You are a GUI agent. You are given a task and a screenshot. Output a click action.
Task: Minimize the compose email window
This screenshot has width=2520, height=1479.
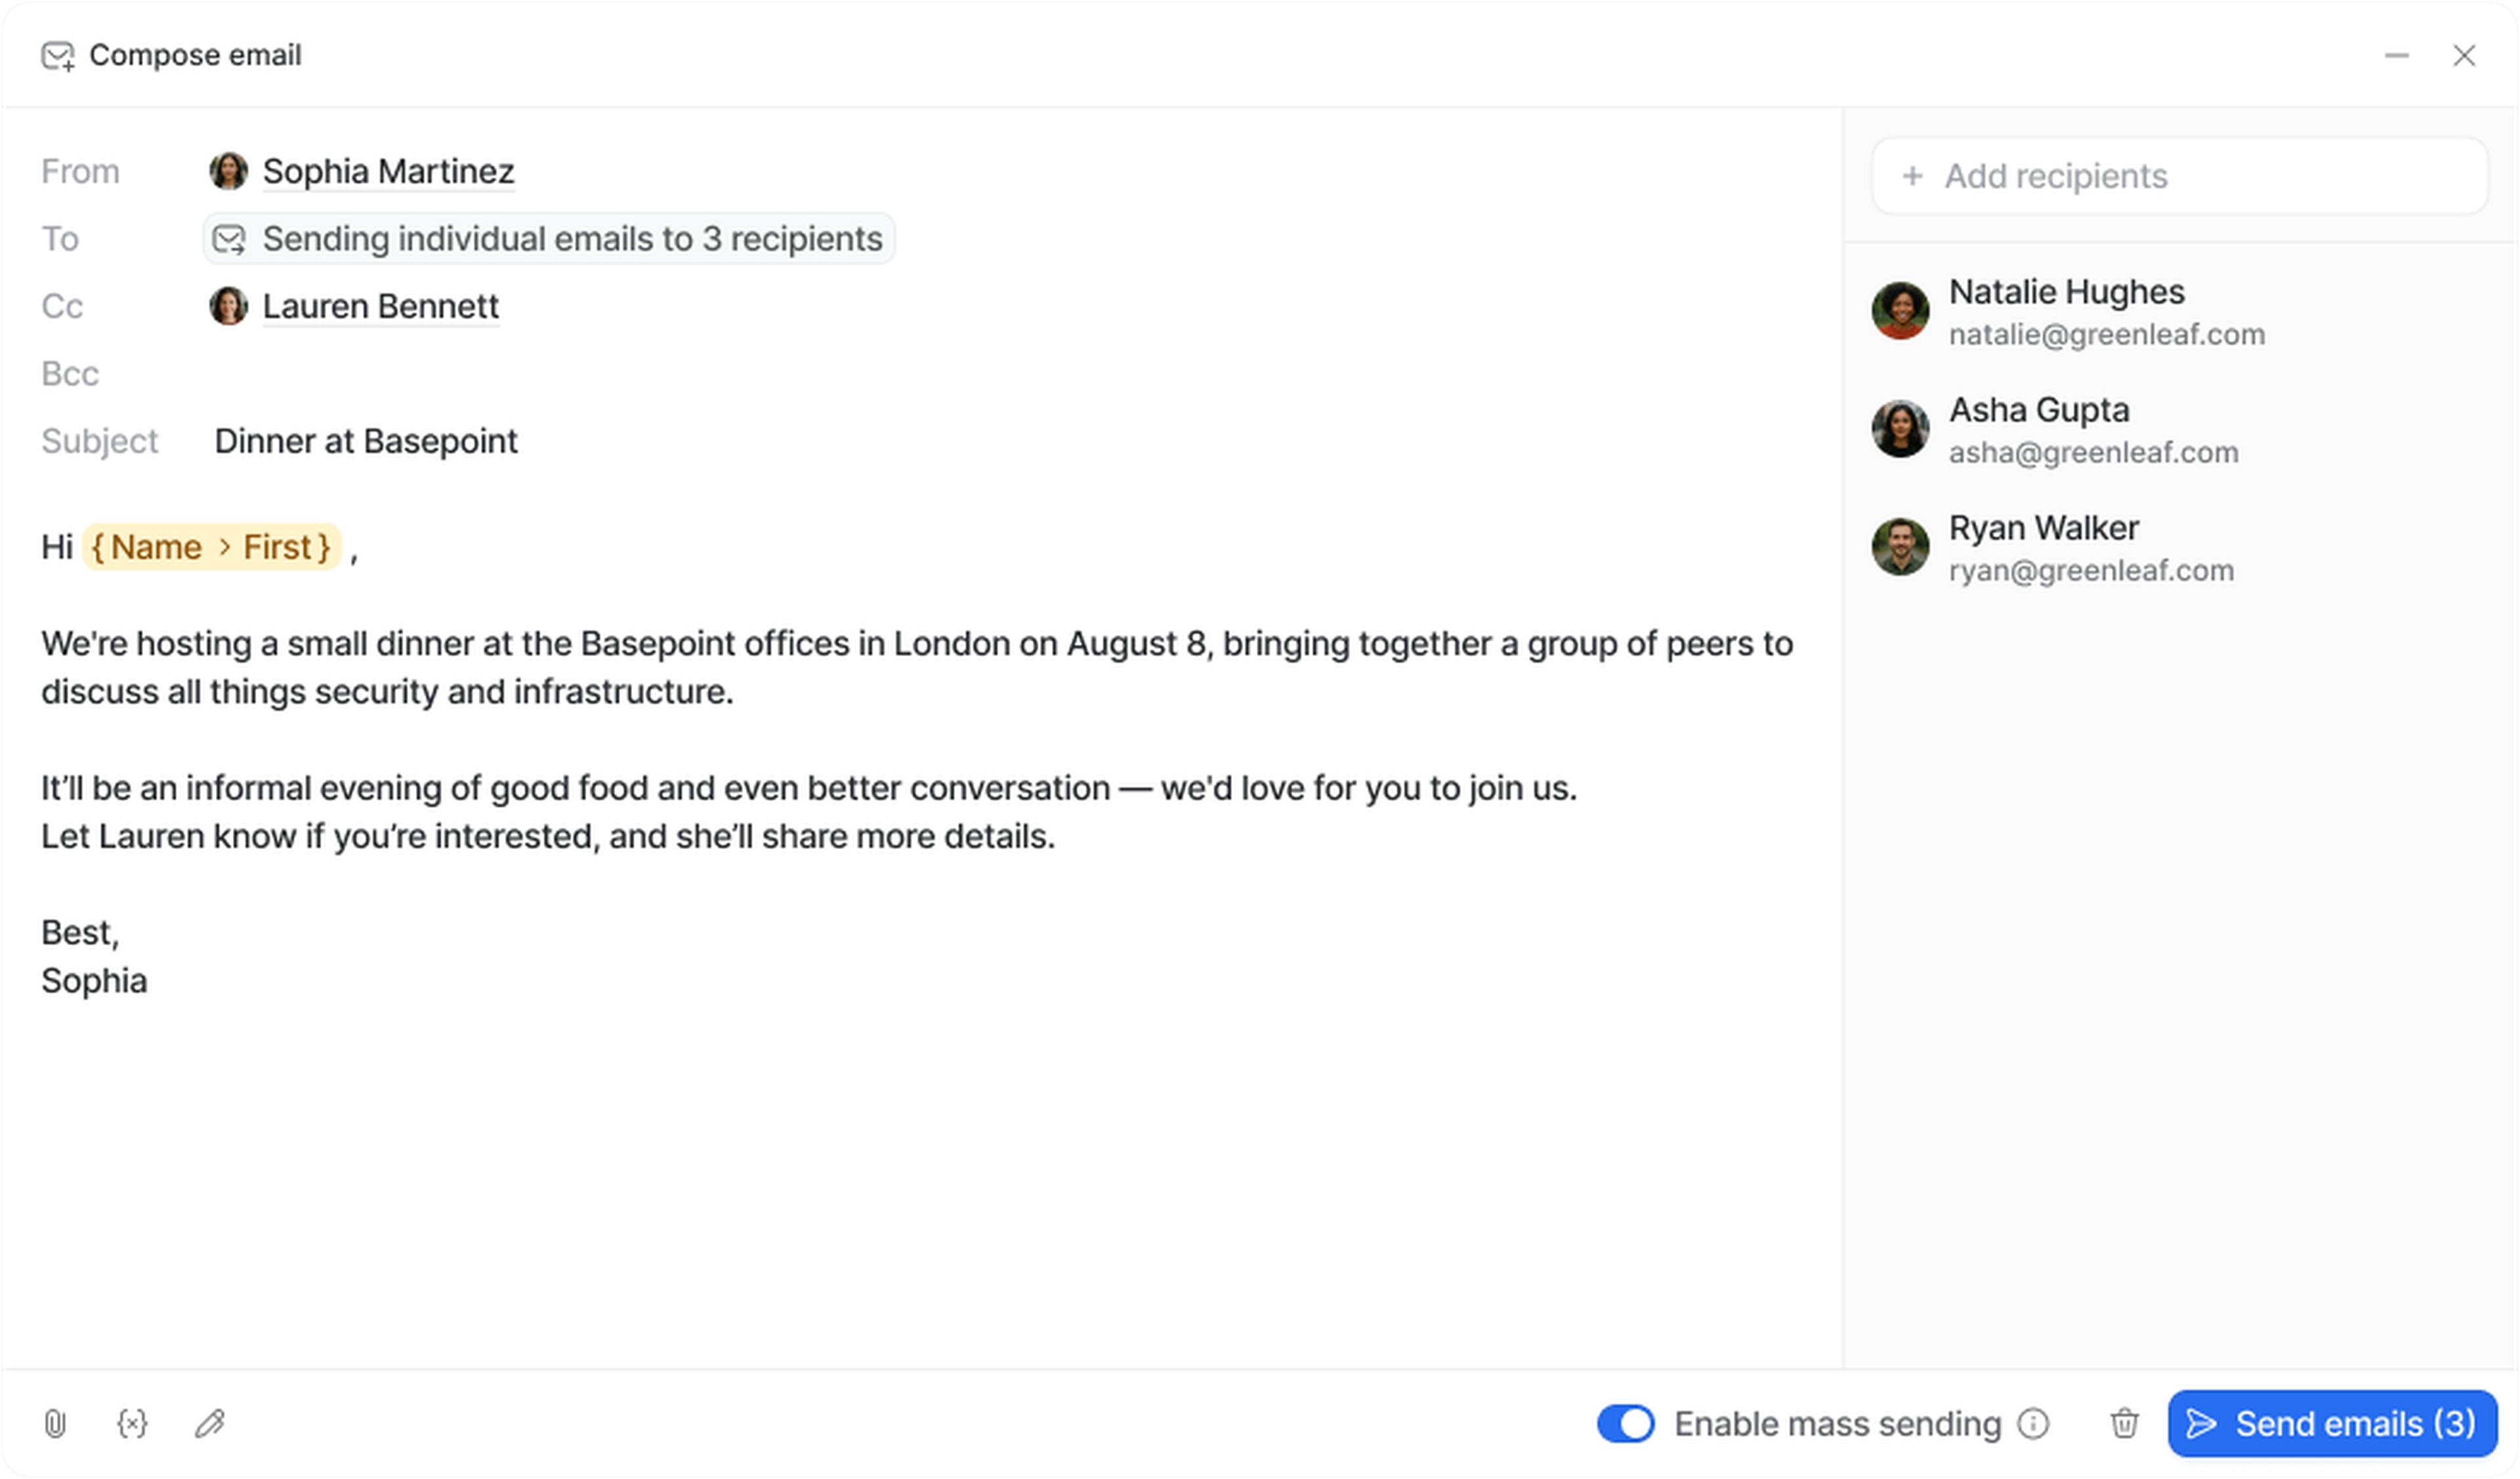(2397, 56)
